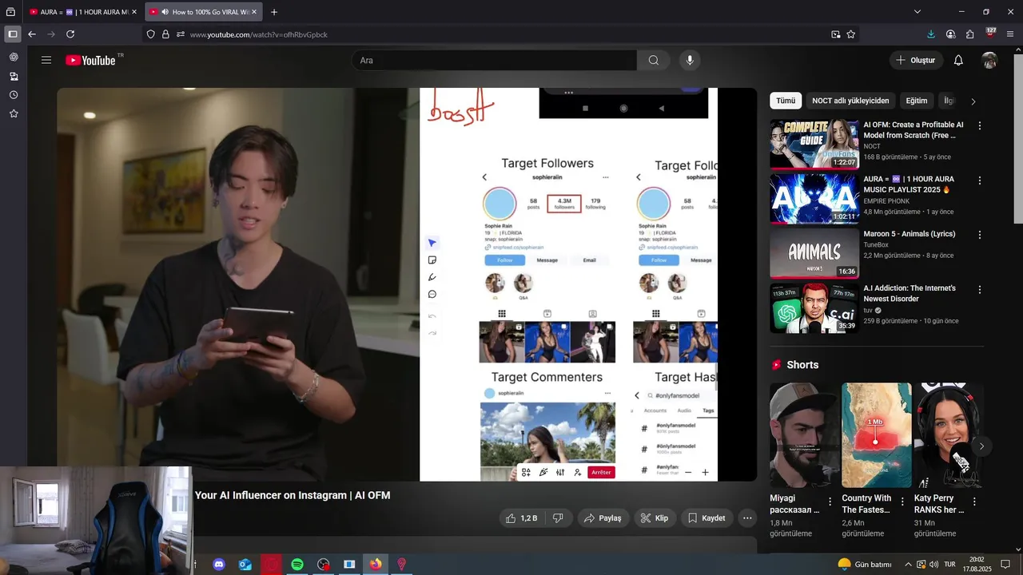
Task: Go back in browser history
Action: pos(32,34)
